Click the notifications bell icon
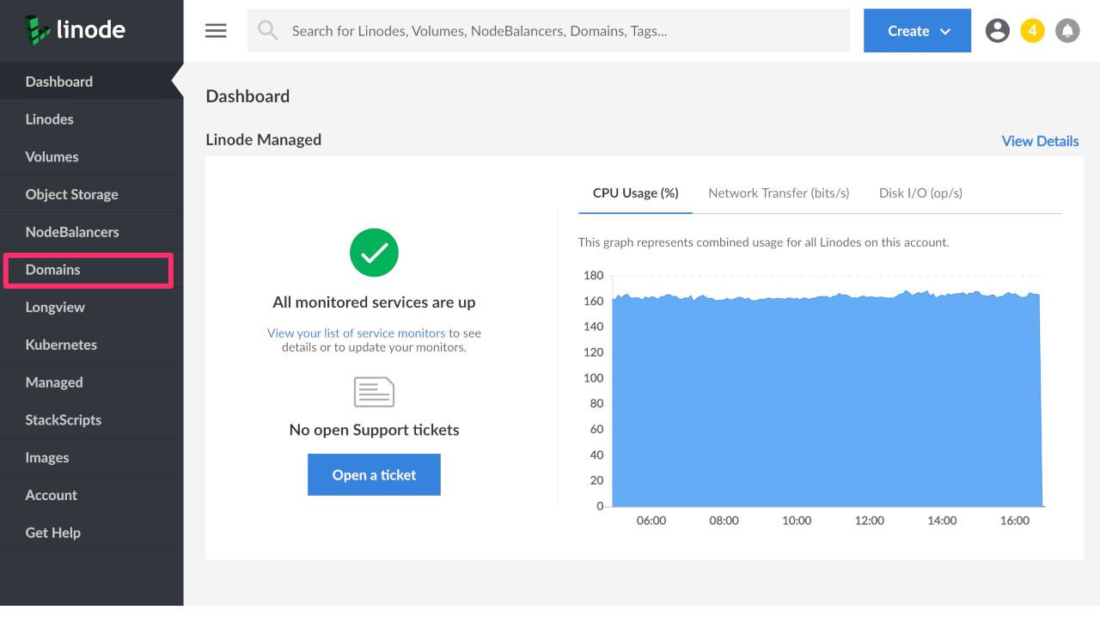This screenshot has height=641, width=1100. point(1067,31)
